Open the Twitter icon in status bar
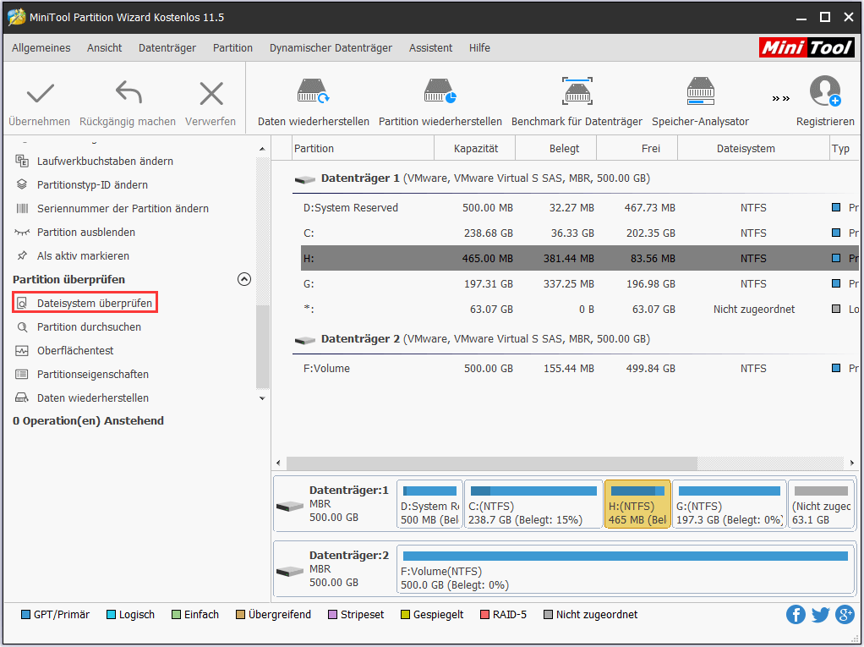The image size is (864, 647). pos(820,615)
